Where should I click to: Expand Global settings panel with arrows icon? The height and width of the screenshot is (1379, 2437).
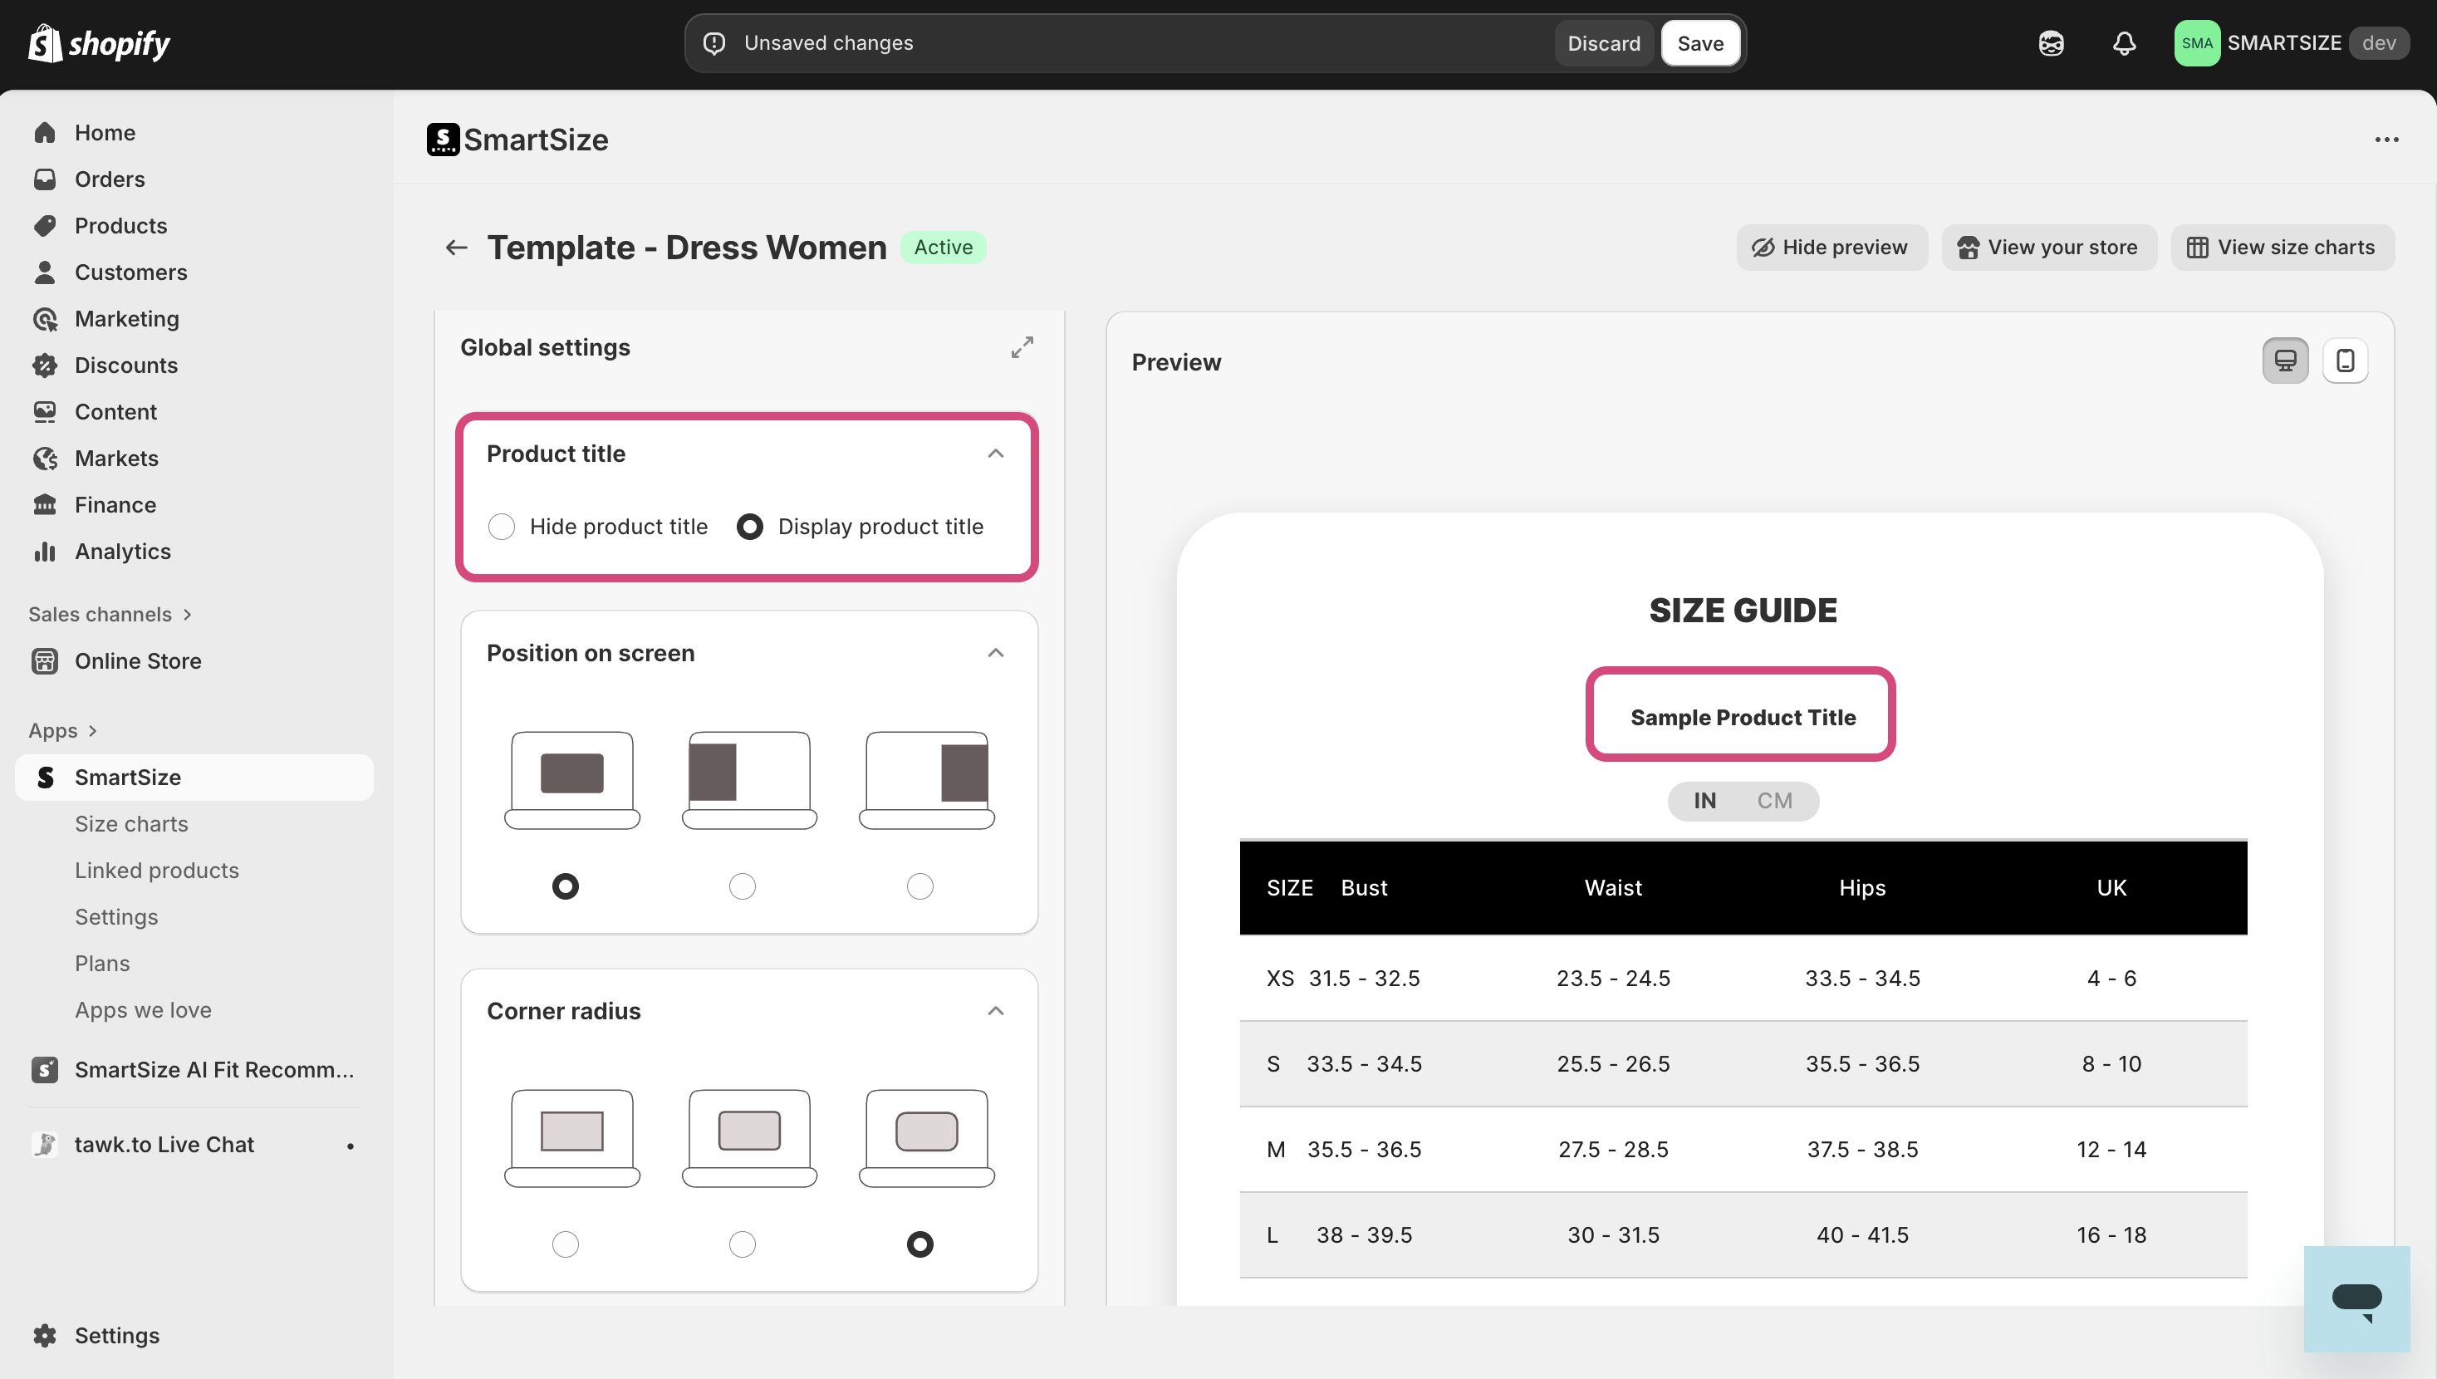tap(1022, 347)
